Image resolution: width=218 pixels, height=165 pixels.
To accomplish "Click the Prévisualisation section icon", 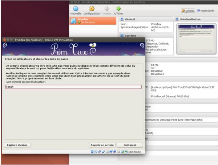I will pos(177,19).
